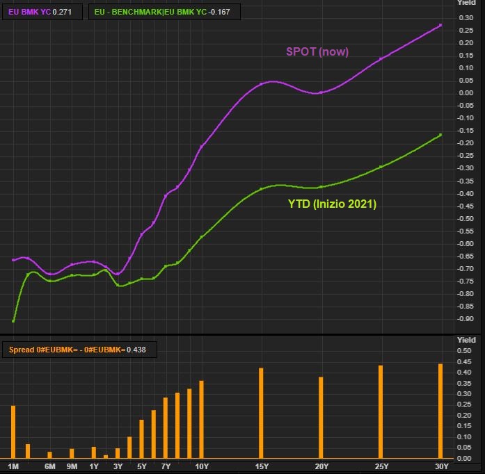Viewport: 485px width, 474px height.
Task: Click the 10Y point on purple curve
Action: pyautogui.click(x=201, y=147)
